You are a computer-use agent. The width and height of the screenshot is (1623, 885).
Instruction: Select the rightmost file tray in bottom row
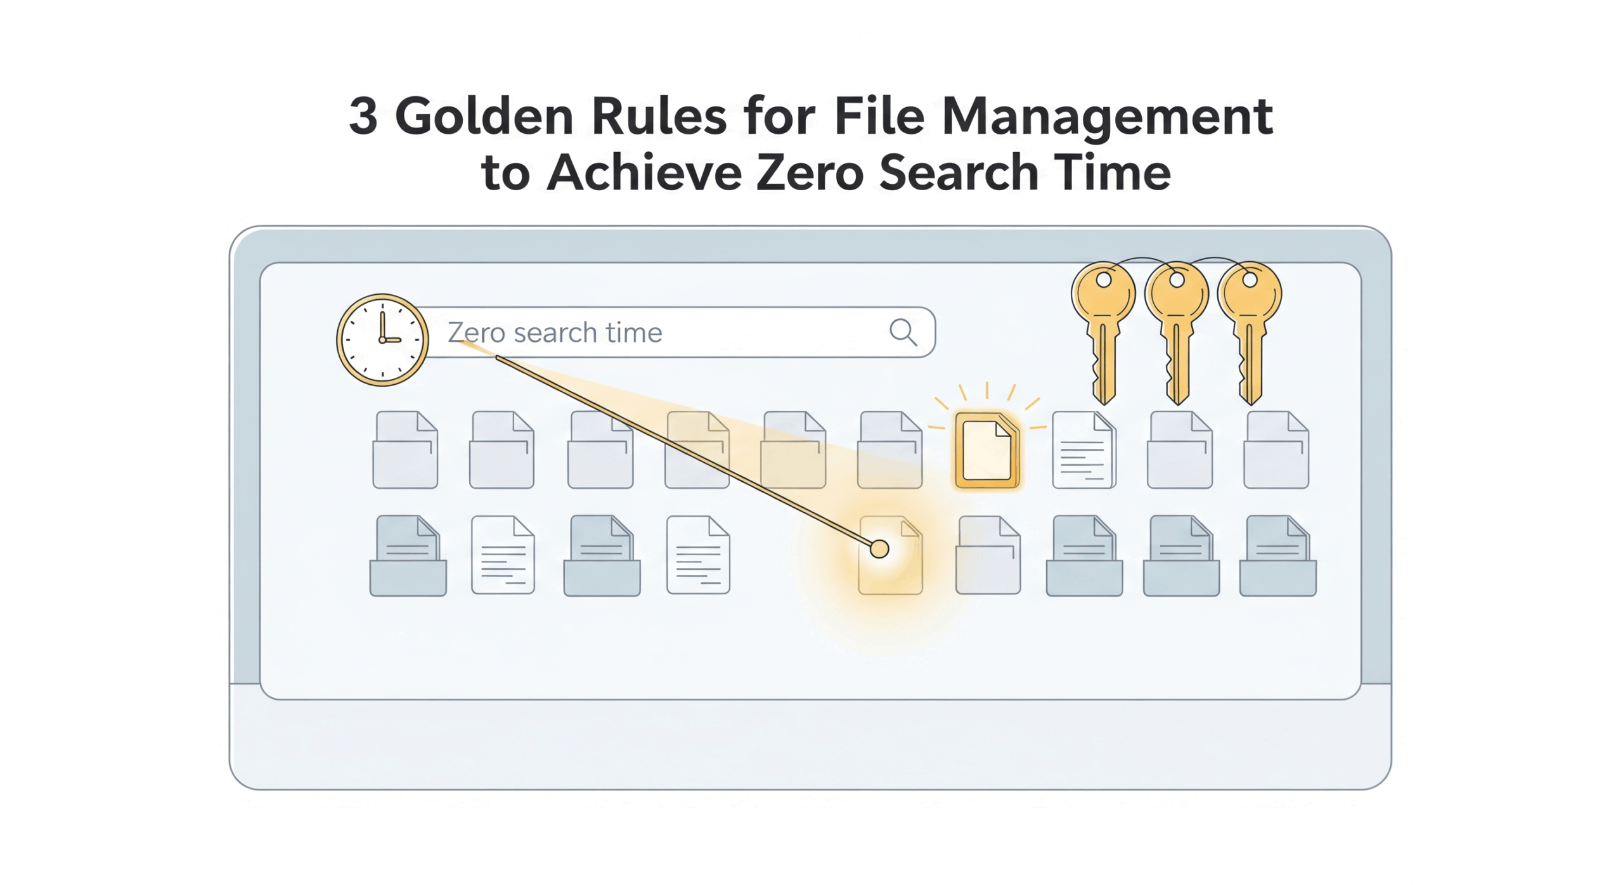pyautogui.click(x=1277, y=556)
